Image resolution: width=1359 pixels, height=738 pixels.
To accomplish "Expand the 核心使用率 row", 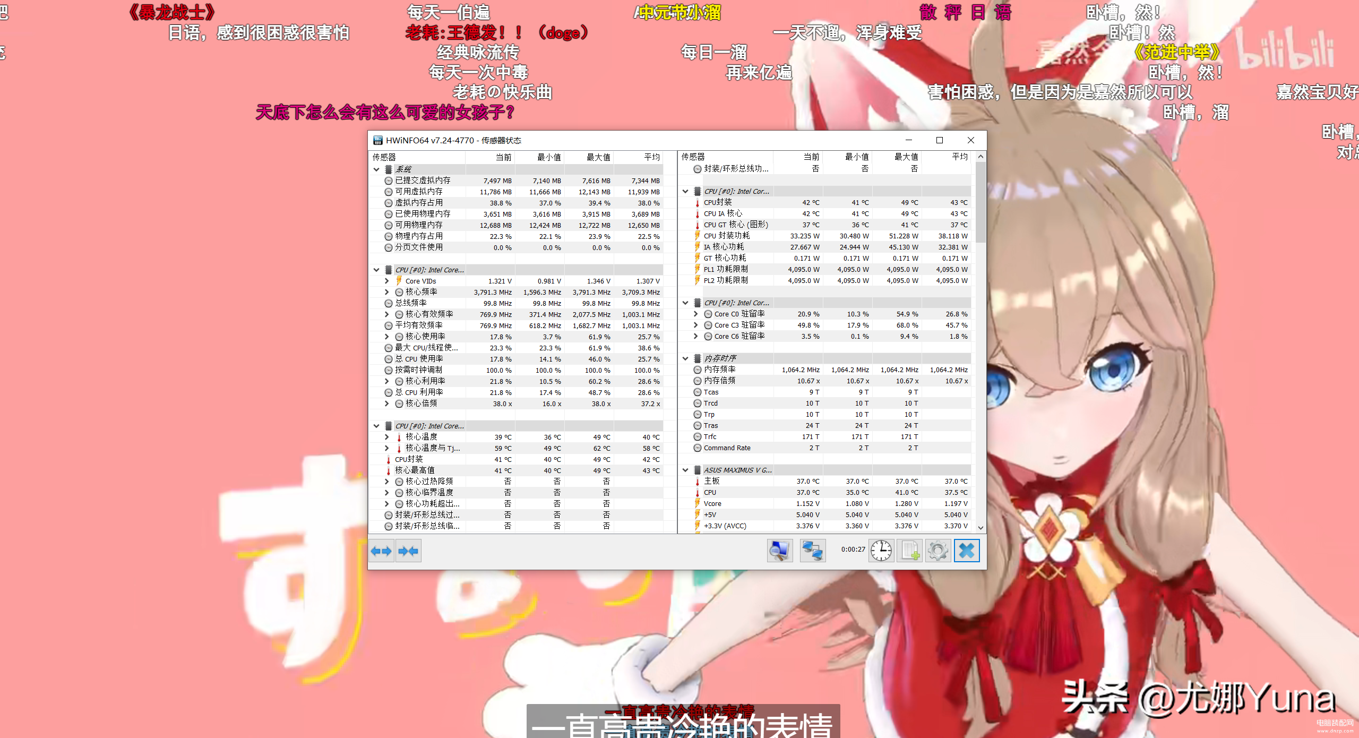I will 387,337.
